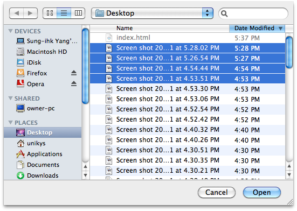Viewport: 297px width, 211px height.
Task: Select Screen shot at 4.30.51 PM
Action: coord(188,150)
